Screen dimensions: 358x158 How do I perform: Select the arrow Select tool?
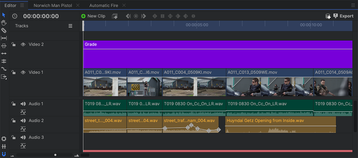click(x=4, y=15)
